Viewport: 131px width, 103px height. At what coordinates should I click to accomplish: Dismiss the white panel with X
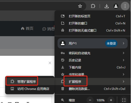tap(50, 63)
